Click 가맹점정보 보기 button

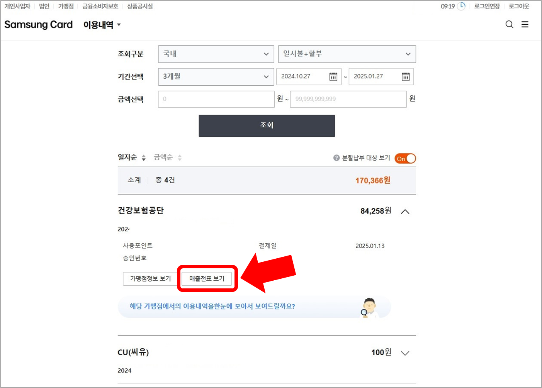click(x=150, y=279)
